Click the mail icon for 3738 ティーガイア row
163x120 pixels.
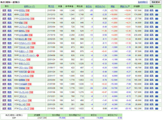click(x=157, y=109)
